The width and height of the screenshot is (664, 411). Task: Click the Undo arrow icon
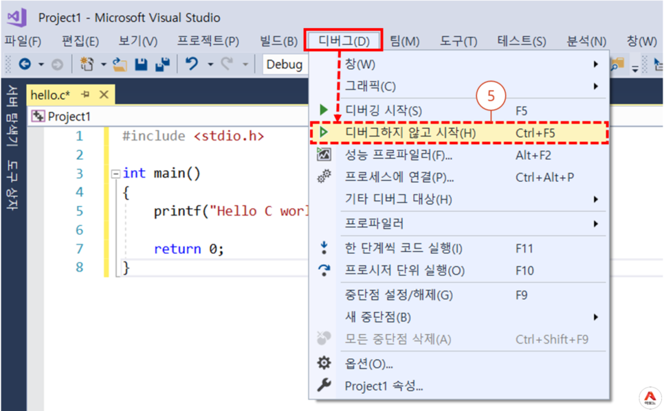(192, 64)
